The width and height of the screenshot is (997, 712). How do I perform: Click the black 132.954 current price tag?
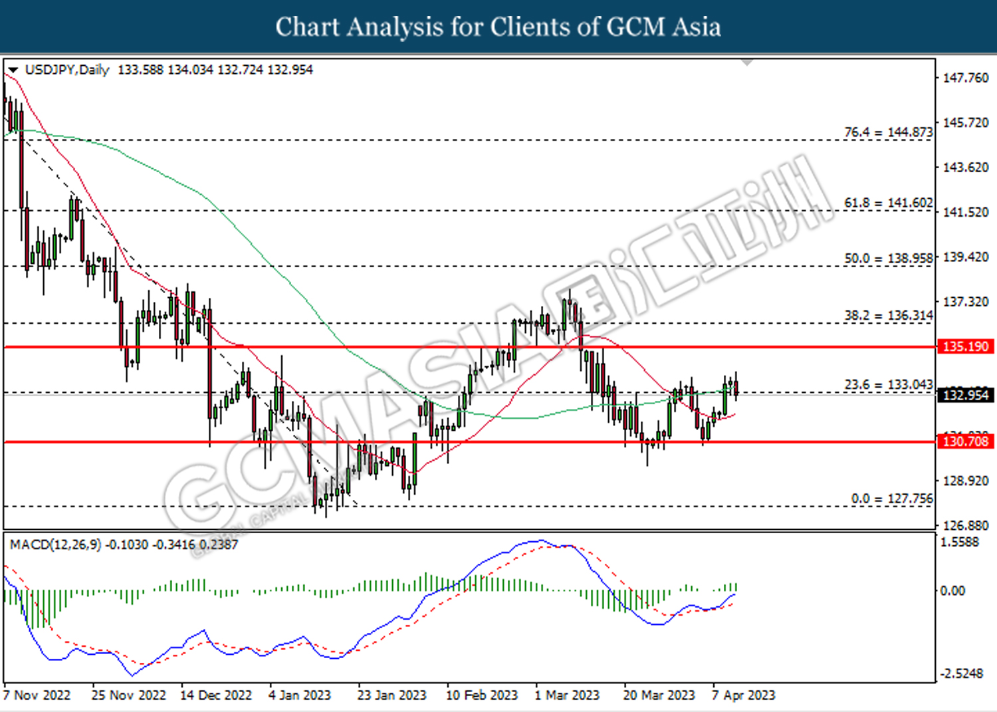point(966,395)
